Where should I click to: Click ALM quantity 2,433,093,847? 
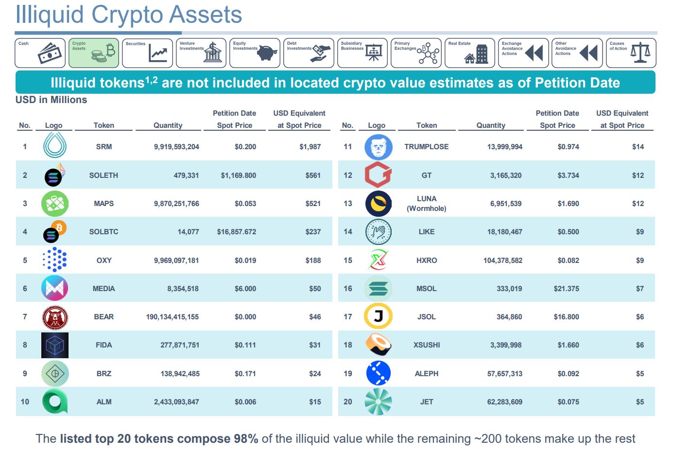tap(176, 402)
